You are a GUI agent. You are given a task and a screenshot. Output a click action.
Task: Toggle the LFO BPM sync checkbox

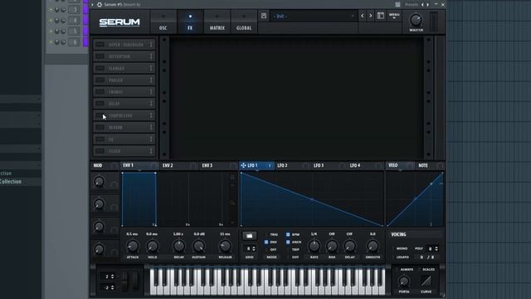click(288, 234)
